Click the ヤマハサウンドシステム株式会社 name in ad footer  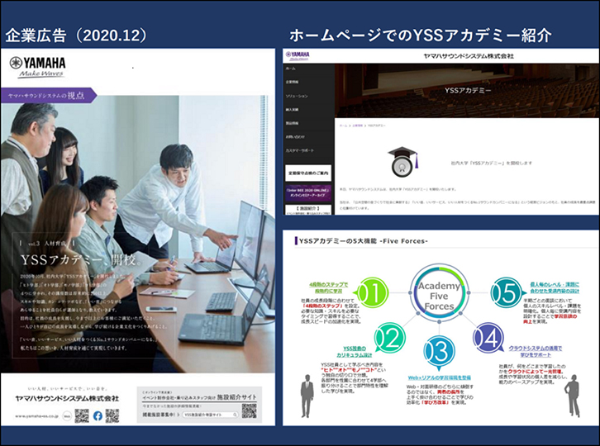coord(67,398)
